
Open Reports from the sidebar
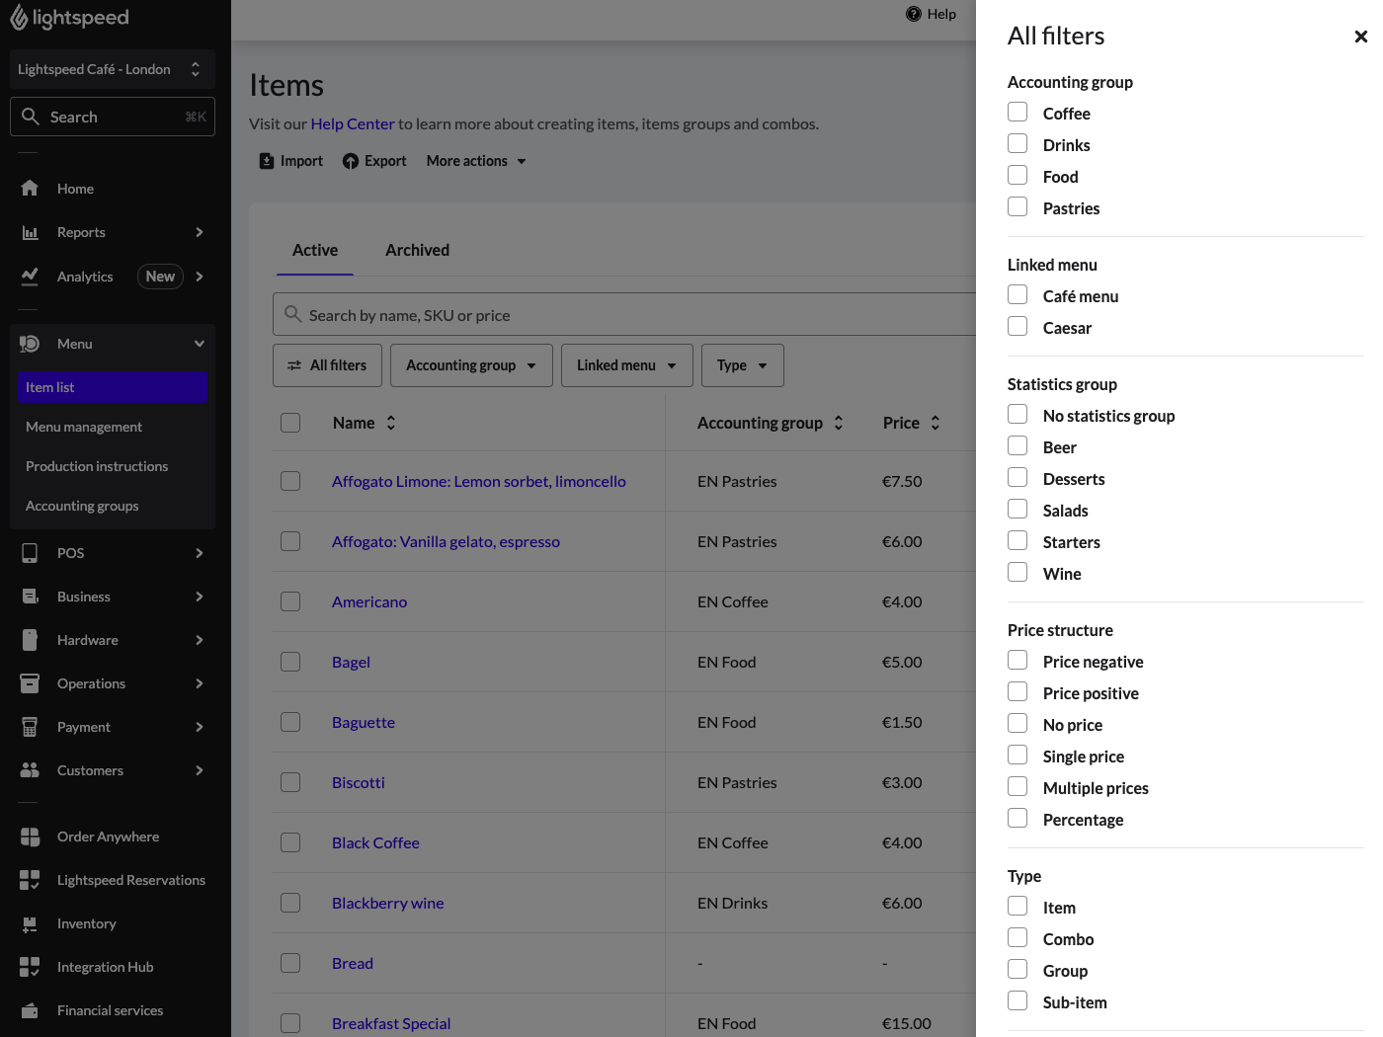click(81, 232)
